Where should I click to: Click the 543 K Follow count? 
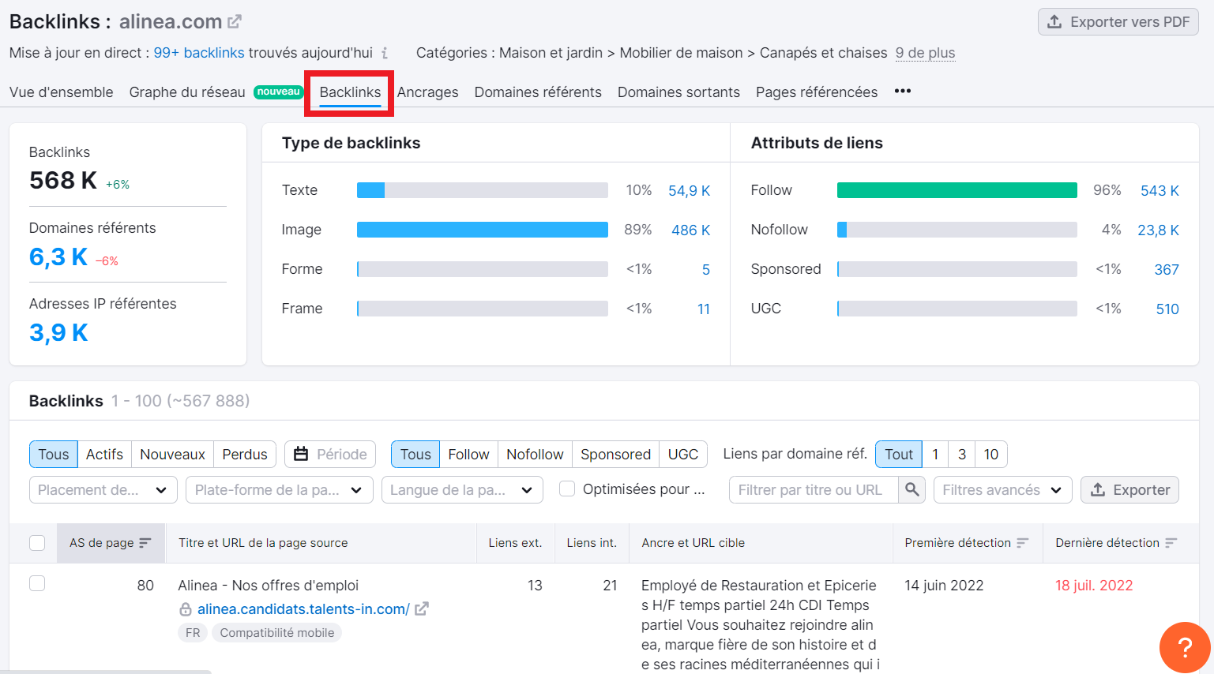tap(1160, 190)
